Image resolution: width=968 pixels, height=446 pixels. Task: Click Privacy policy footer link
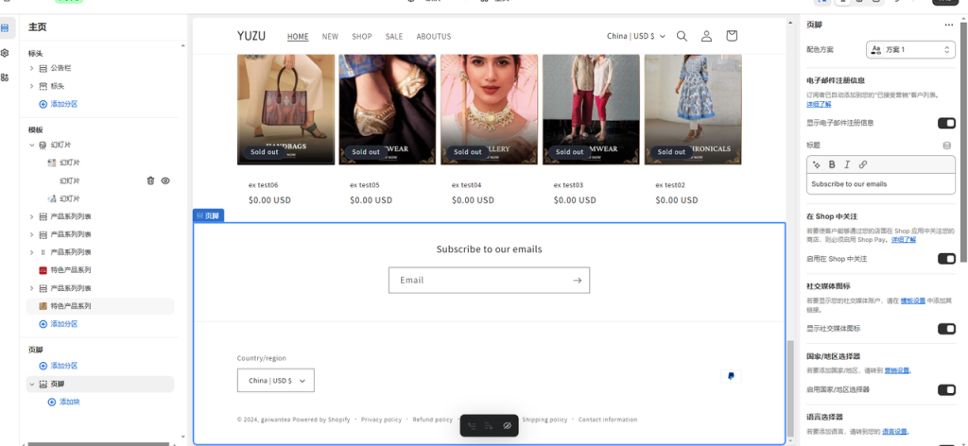tap(381, 420)
